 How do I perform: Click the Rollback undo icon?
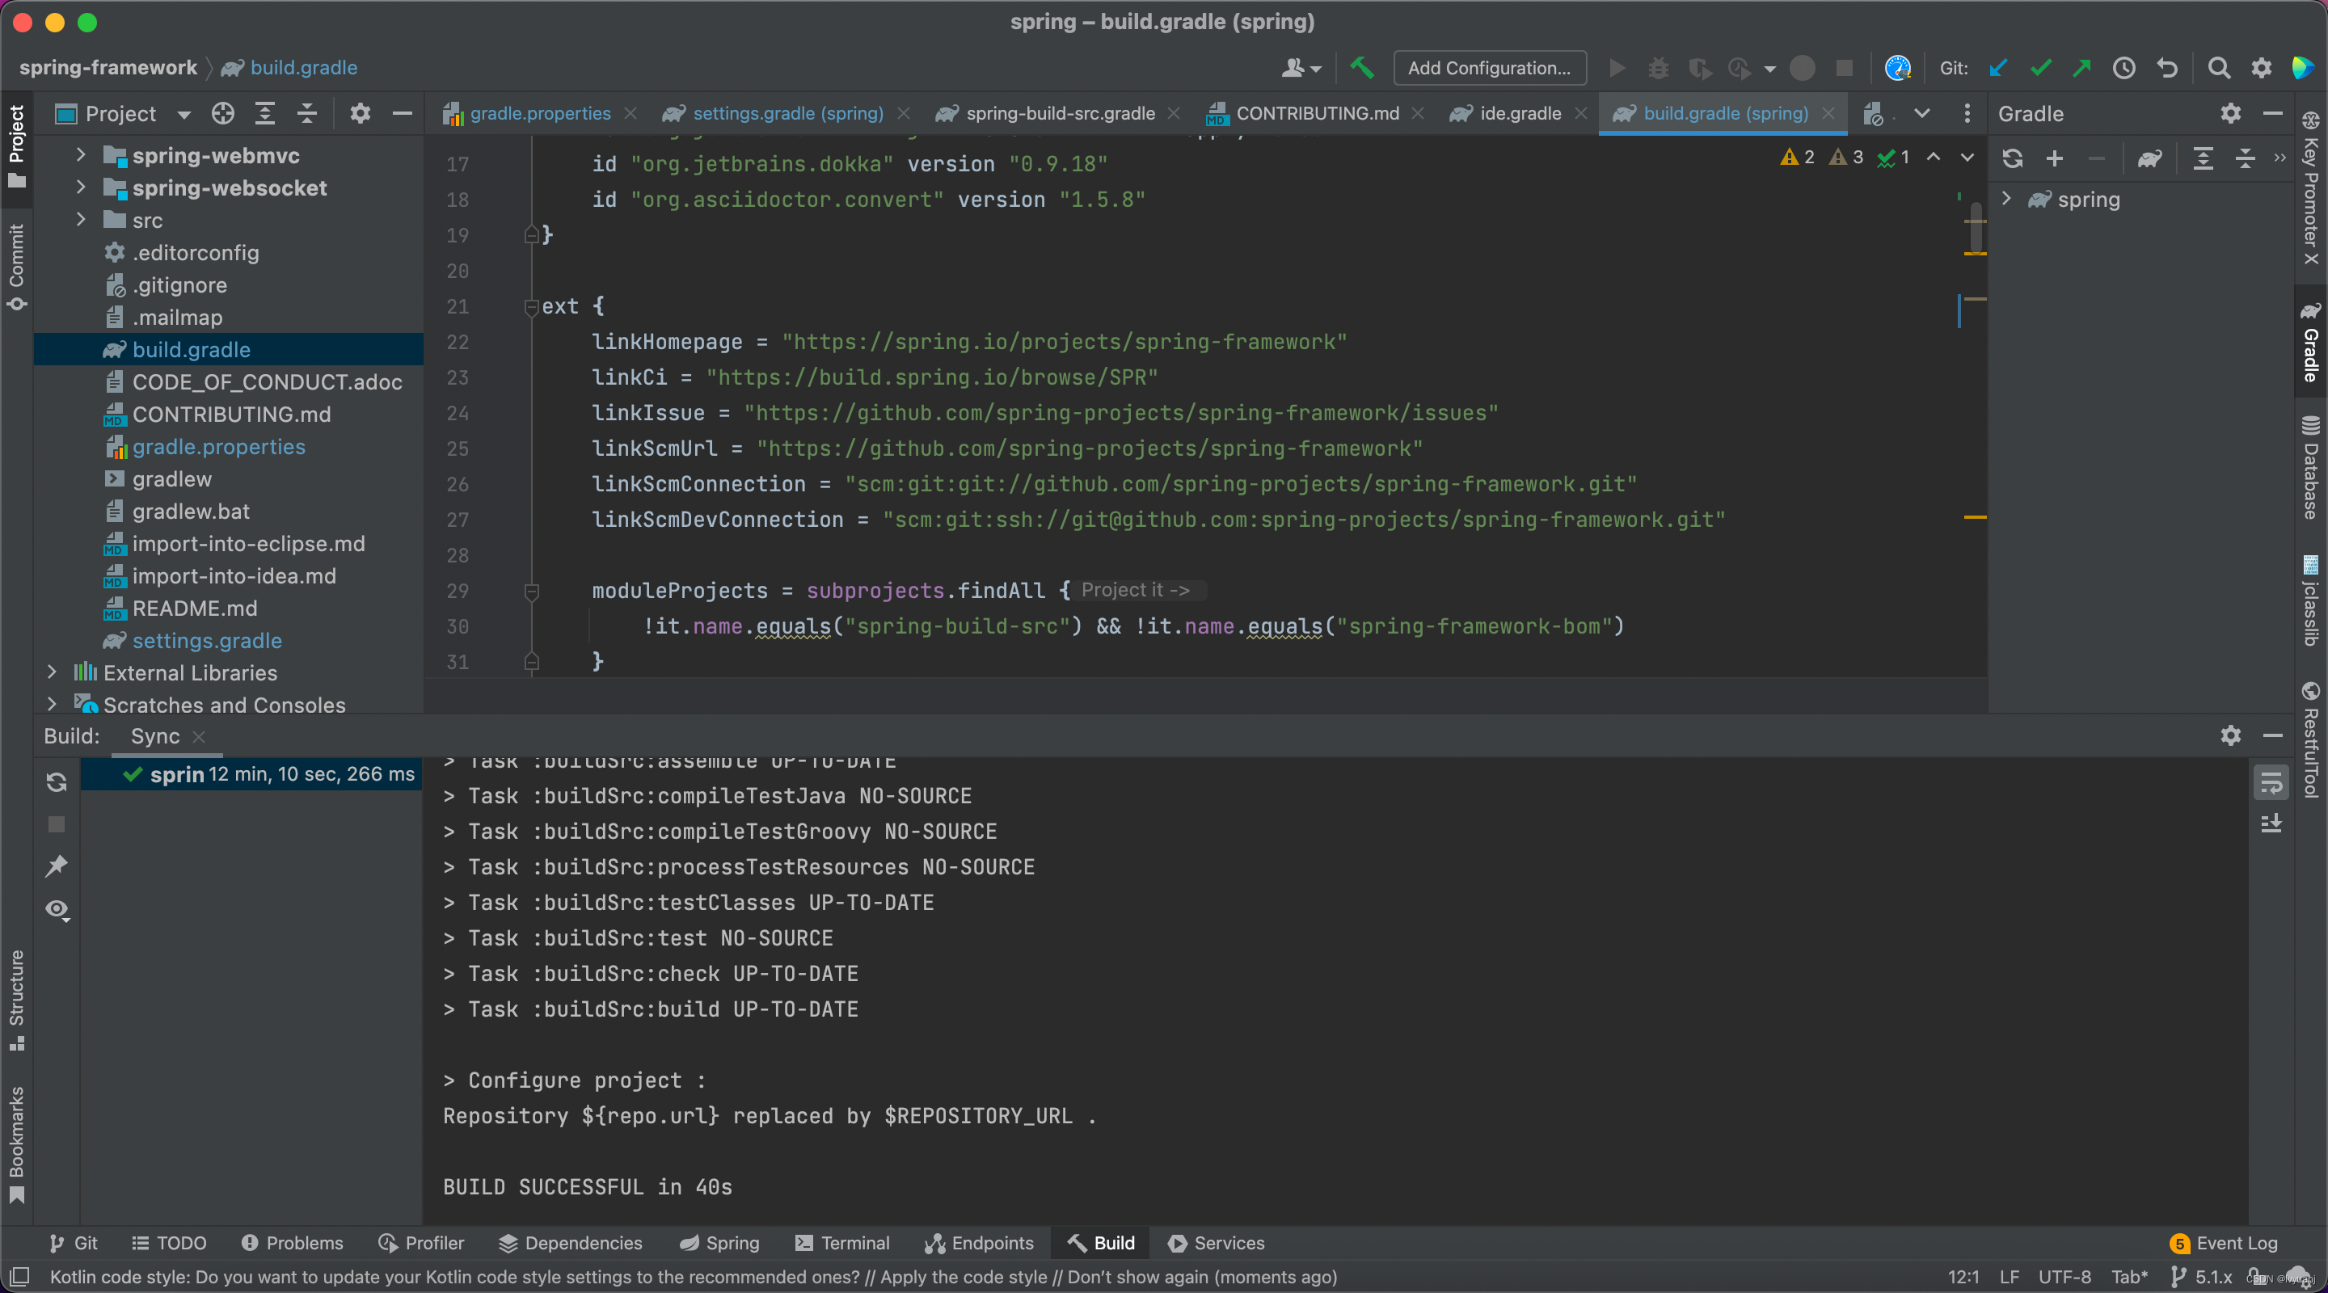click(x=2167, y=68)
